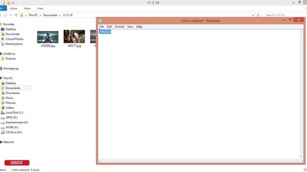Open Documents under This PC
This screenshot has height=172, width=307.
click(13, 88)
